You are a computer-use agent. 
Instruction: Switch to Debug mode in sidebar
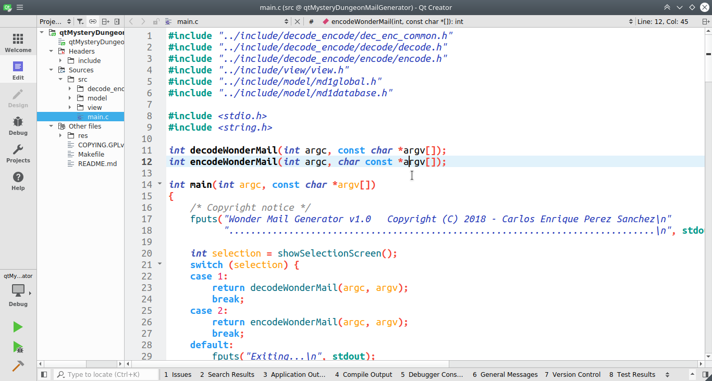(x=18, y=126)
